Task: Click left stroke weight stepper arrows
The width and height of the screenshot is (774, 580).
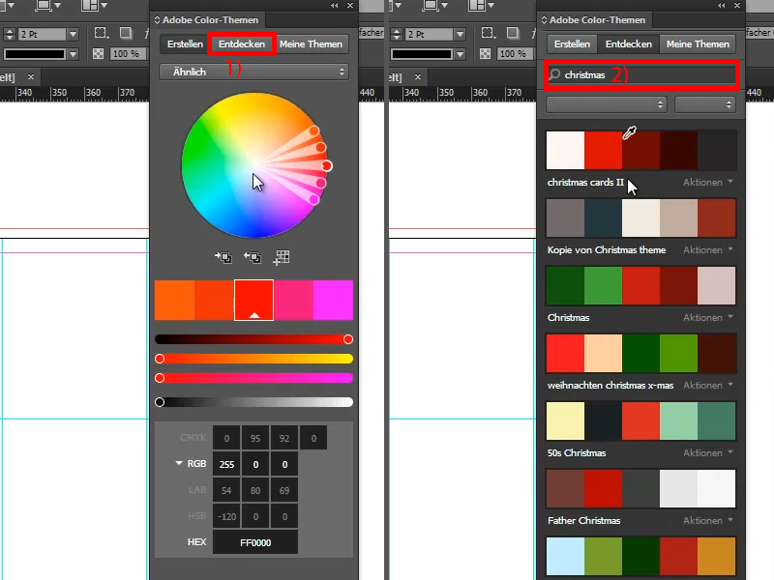Action: pyautogui.click(x=10, y=34)
